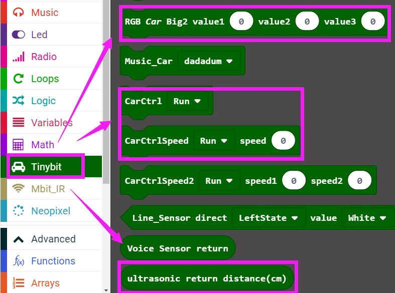This screenshot has width=395, height=293.
Task: Select ultrasonic return distance block
Action: click(206, 278)
